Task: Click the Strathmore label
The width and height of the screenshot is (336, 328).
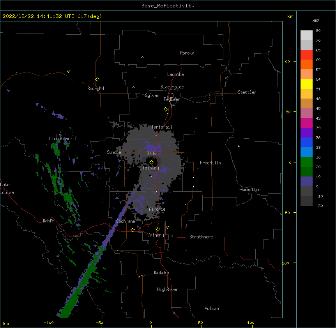Action: (201, 237)
